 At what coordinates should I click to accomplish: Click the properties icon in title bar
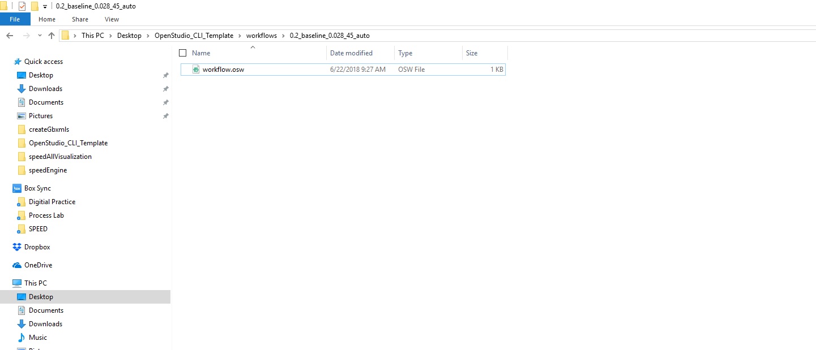[22, 6]
